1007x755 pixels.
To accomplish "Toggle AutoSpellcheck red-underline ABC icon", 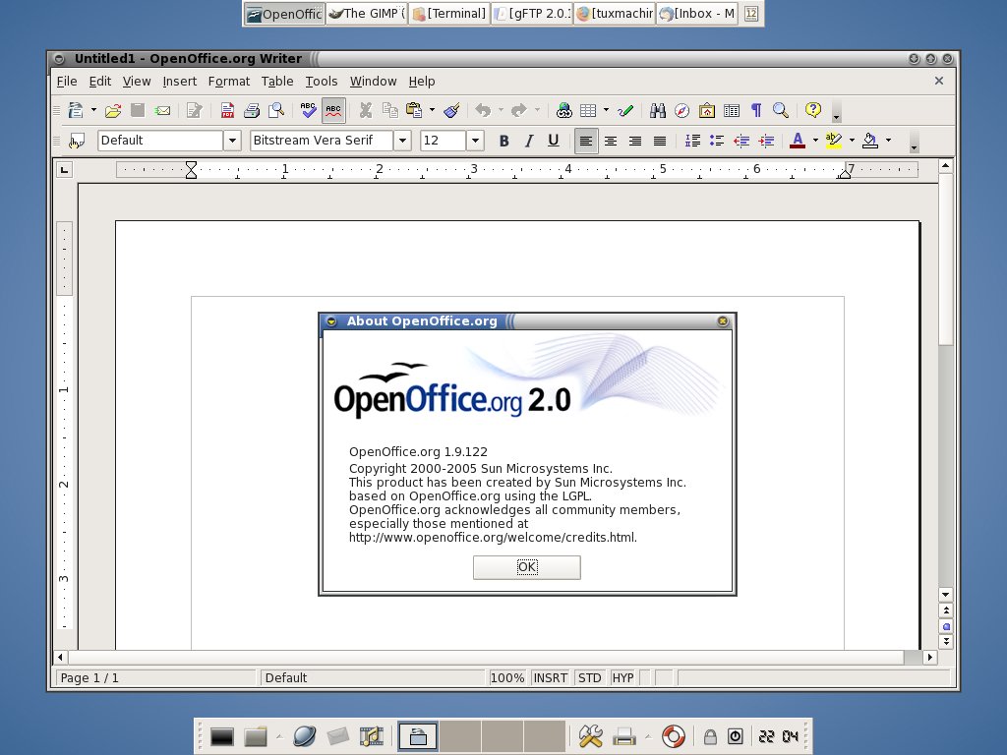I will (333, 110).
